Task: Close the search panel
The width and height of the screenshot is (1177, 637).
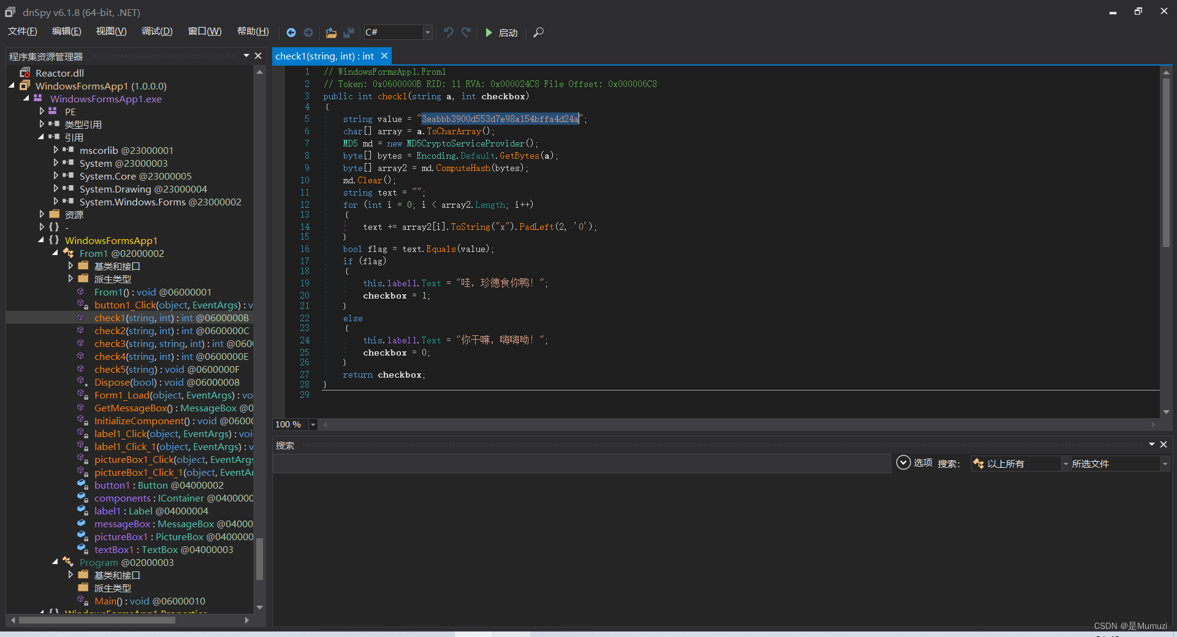Action: 1164,444
